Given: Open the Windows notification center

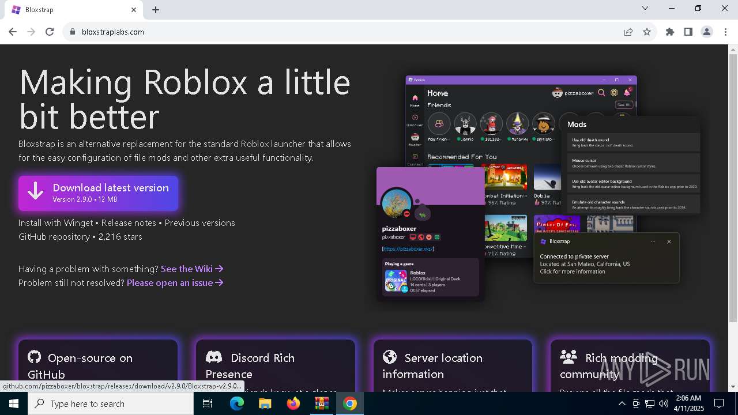Looking at the screenshot, I should pyautogui.click(x=719, y=403).
